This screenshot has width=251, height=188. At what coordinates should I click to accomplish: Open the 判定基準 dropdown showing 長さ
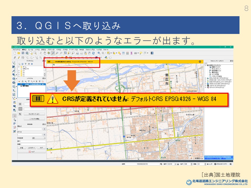click(x=38, y=138)
